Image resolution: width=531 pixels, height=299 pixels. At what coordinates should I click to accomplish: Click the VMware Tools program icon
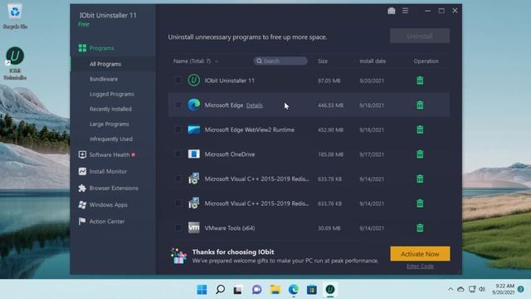[193, 228]
